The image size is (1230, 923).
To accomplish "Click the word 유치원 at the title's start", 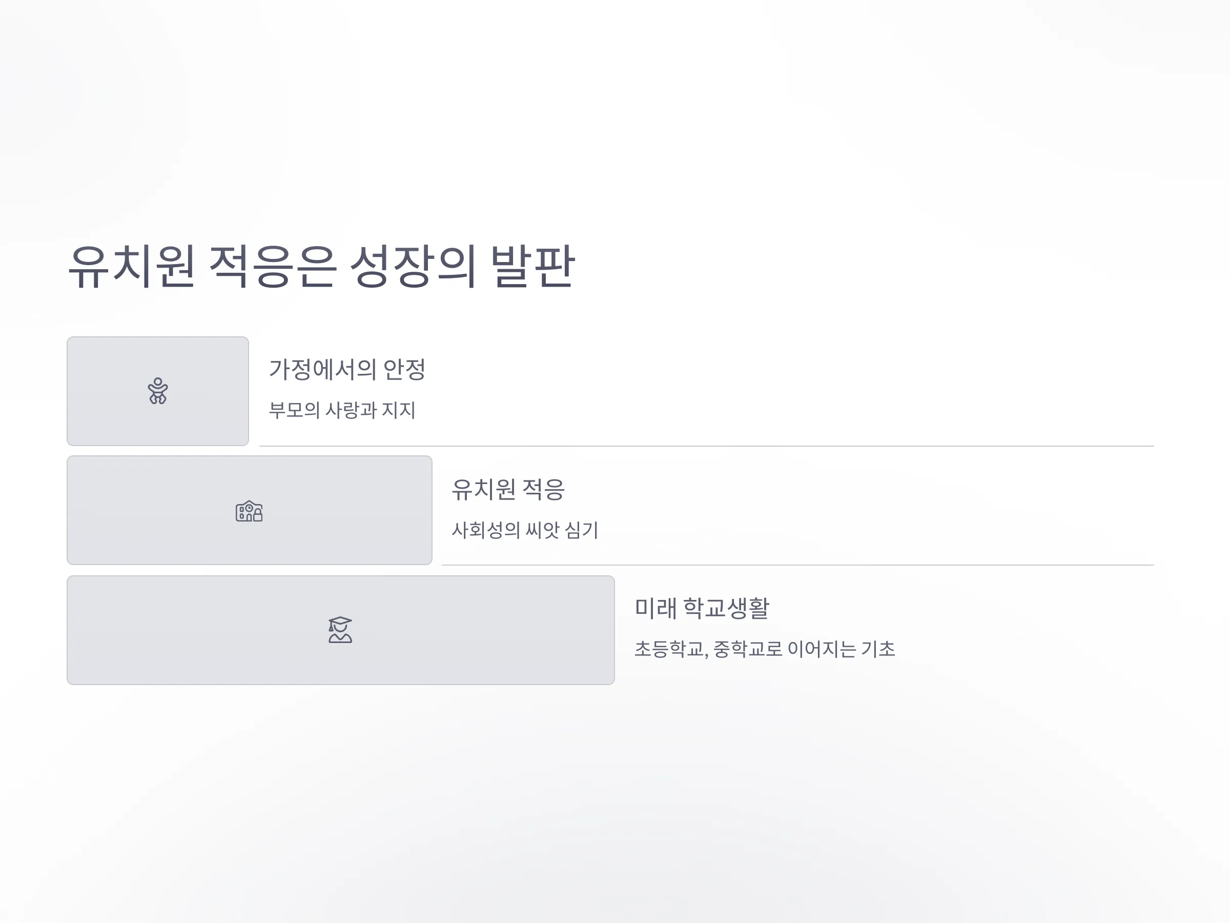I will 131,267.
